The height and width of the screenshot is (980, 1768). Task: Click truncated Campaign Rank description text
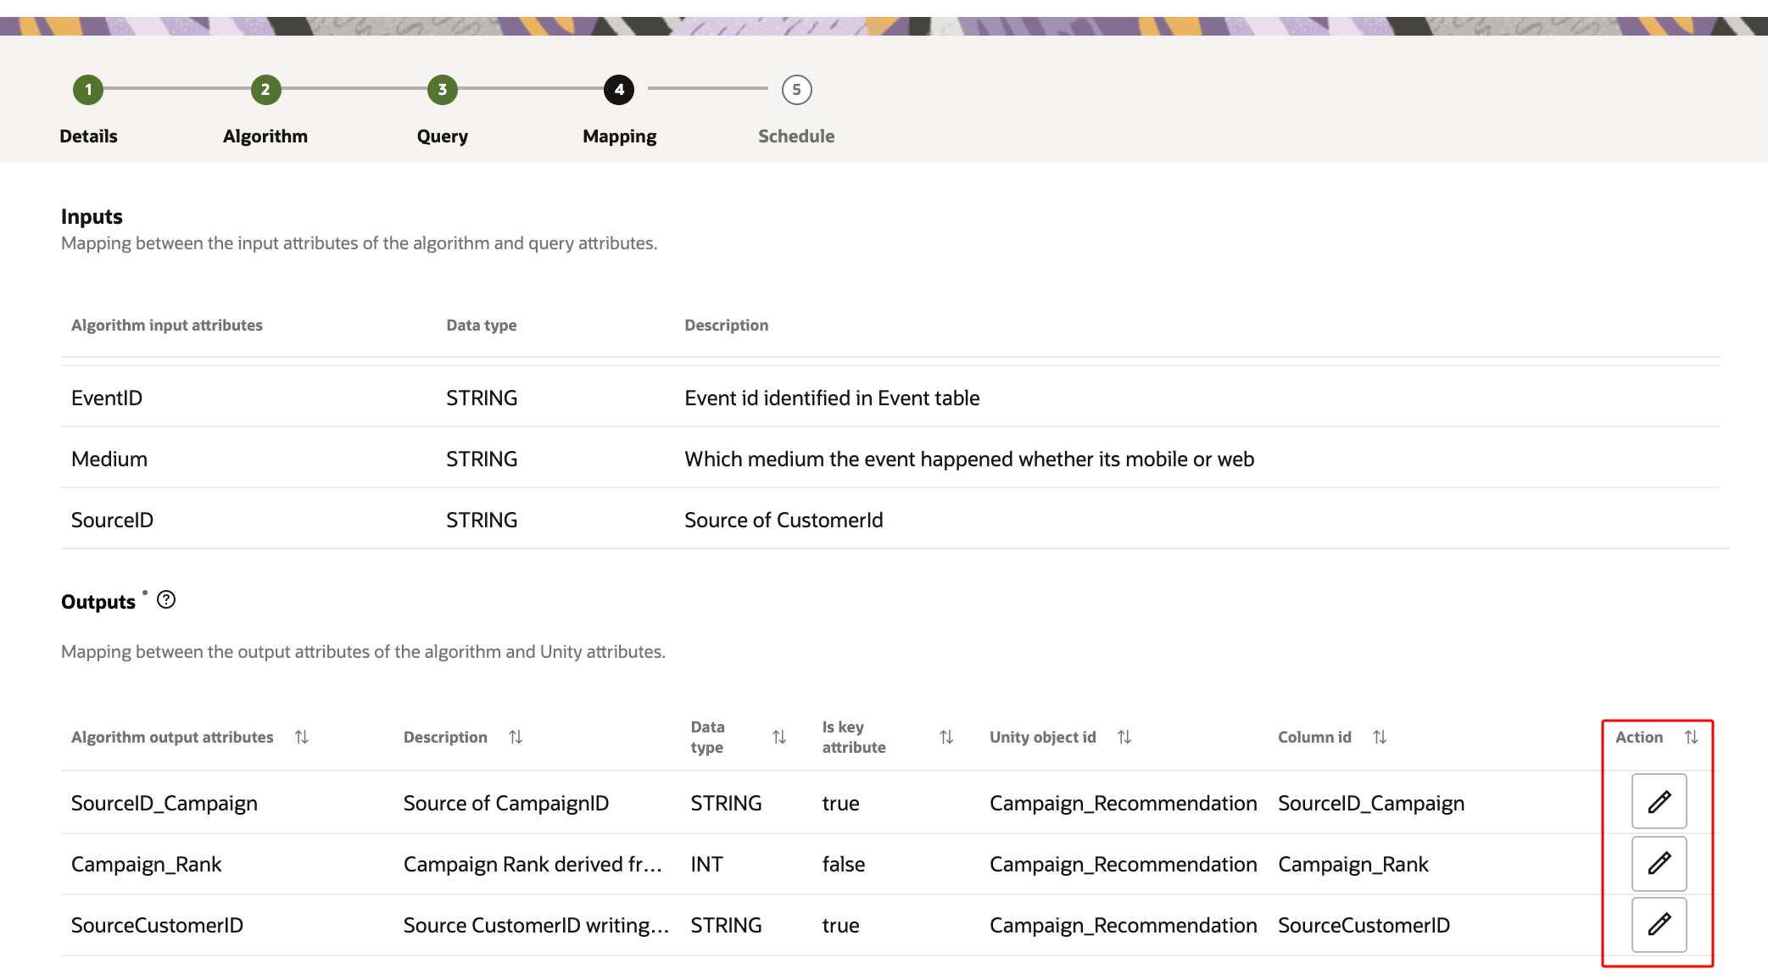point(532,864)
